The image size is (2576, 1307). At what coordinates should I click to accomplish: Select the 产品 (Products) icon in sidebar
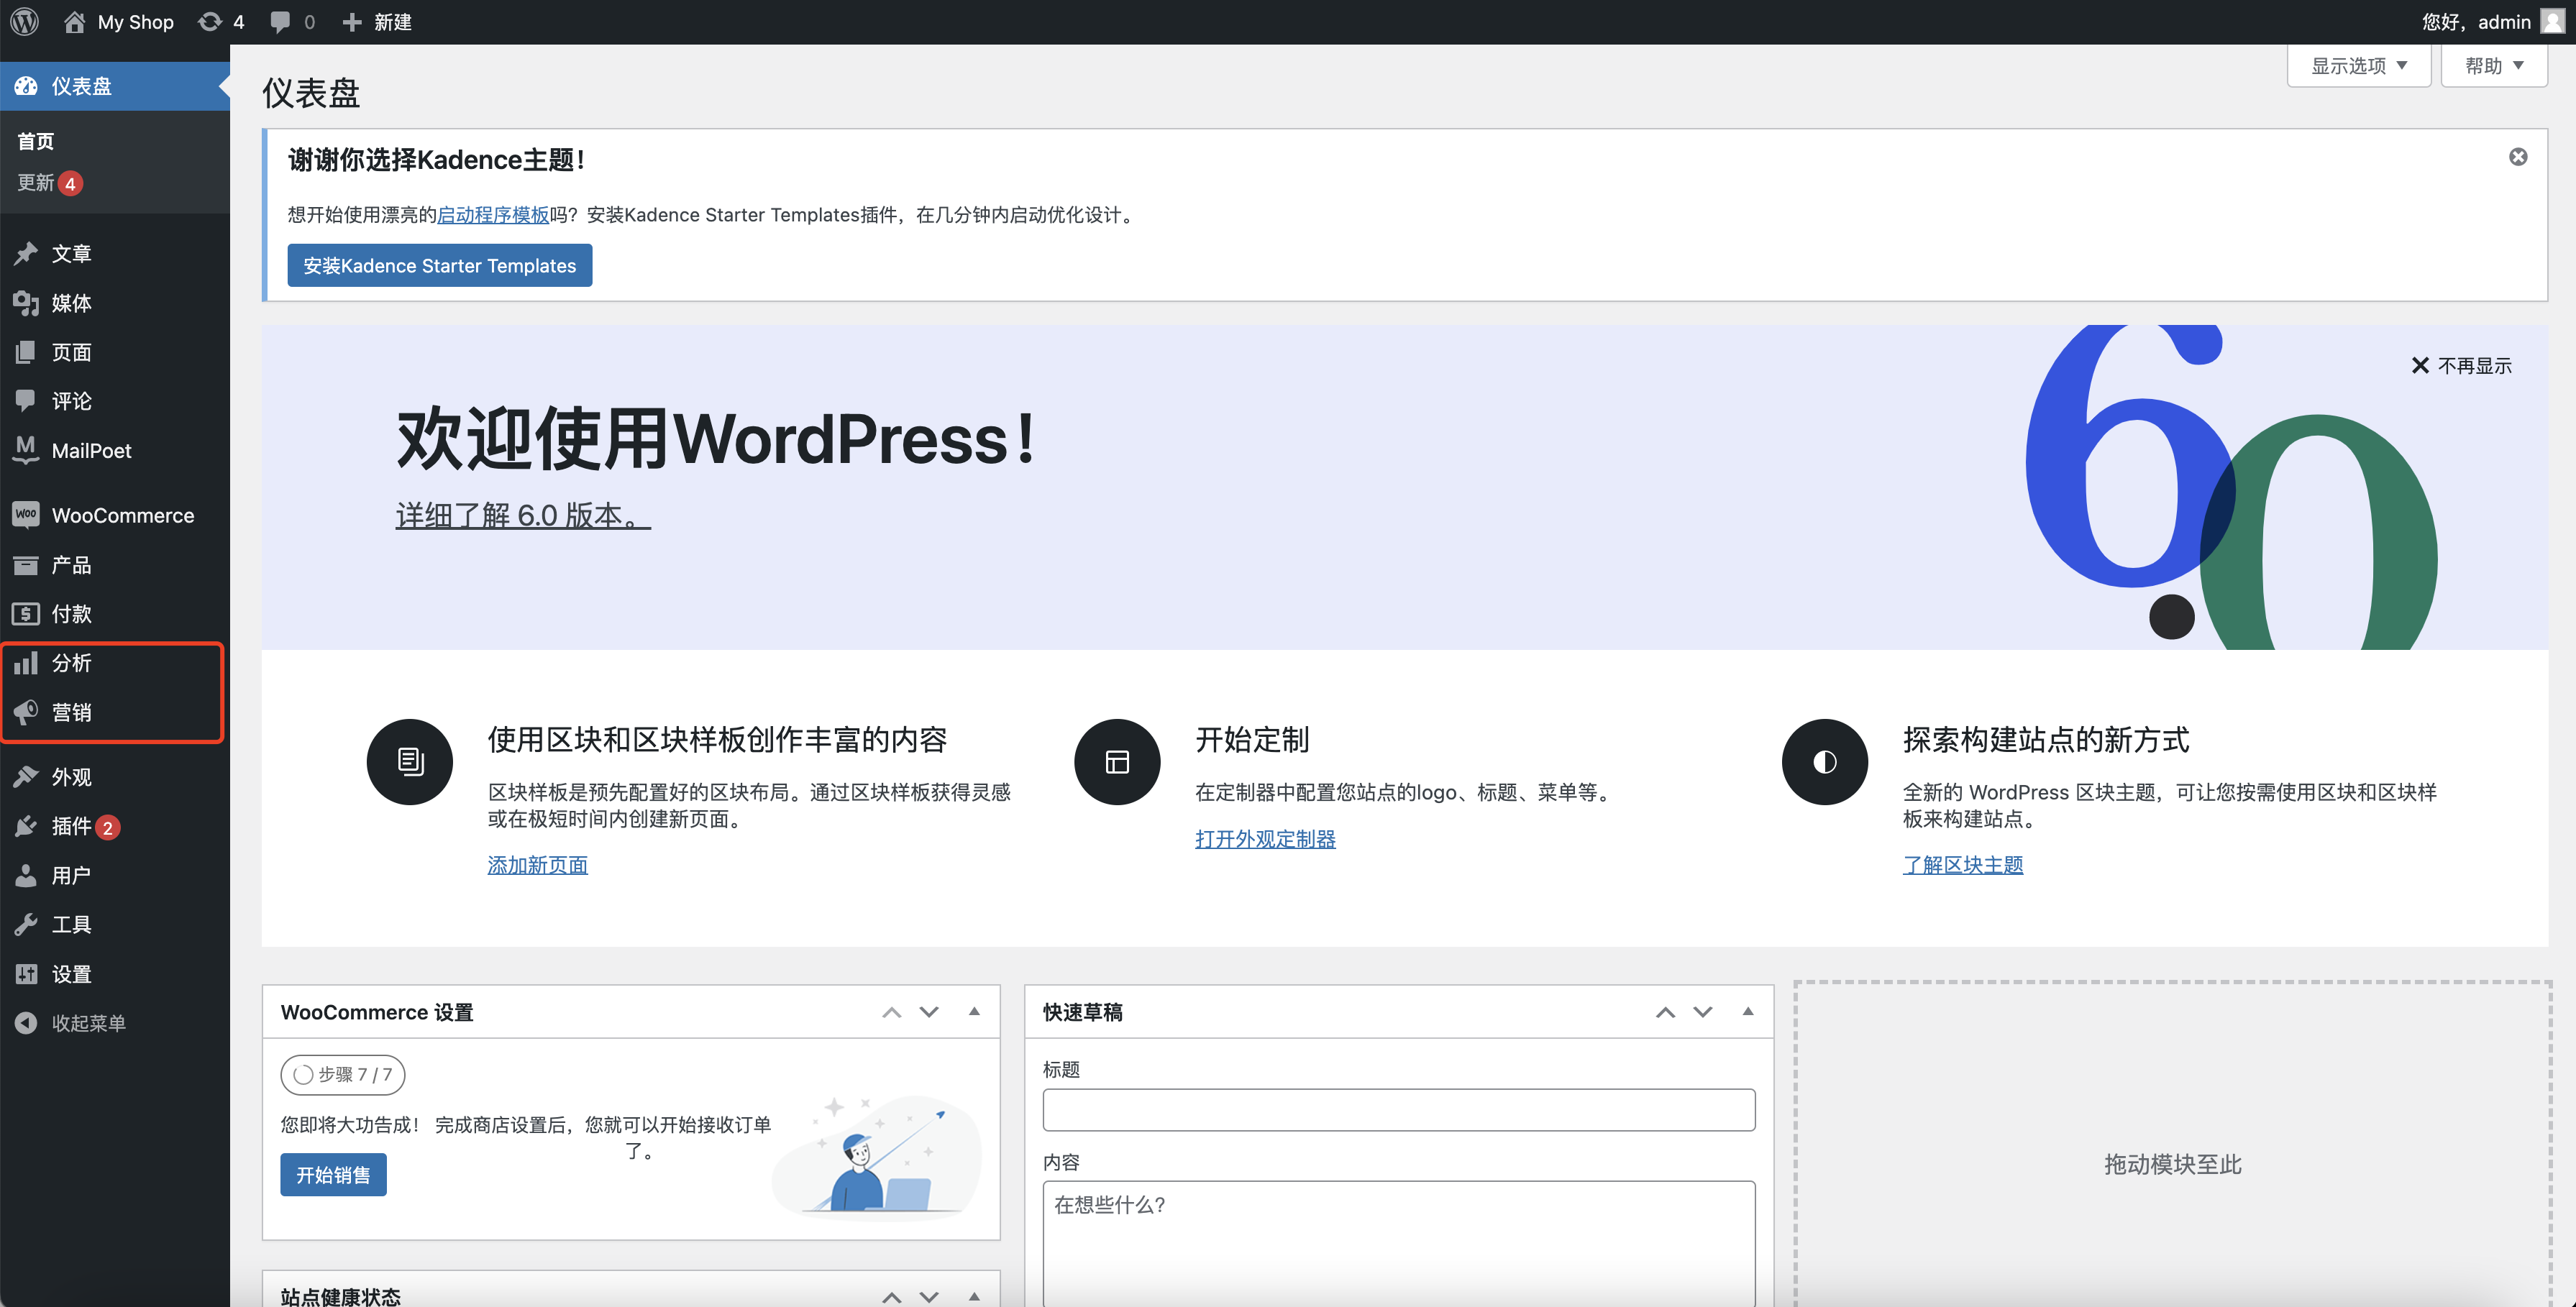26,564
